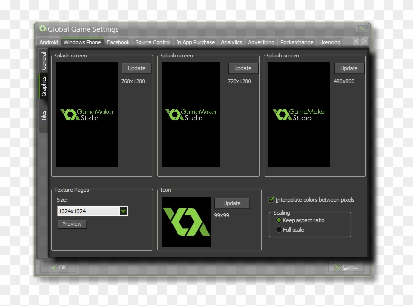
Task: Open the 1024x1024 texture size dropdown
Action: click(123, 211)
